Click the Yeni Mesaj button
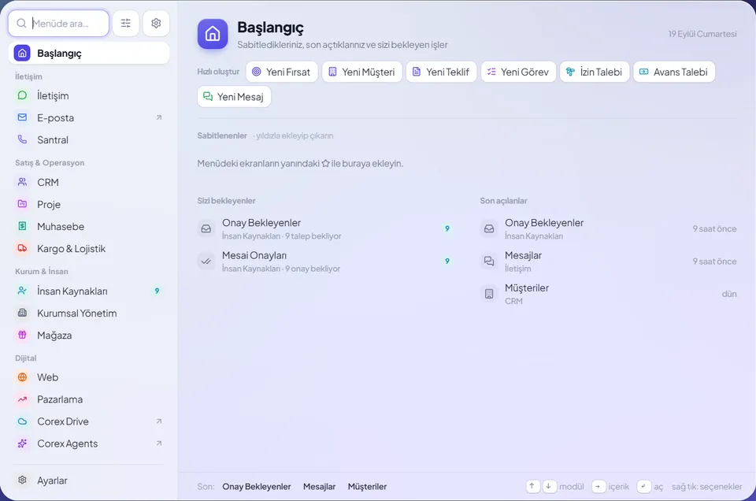 click(x=235, y=96)
